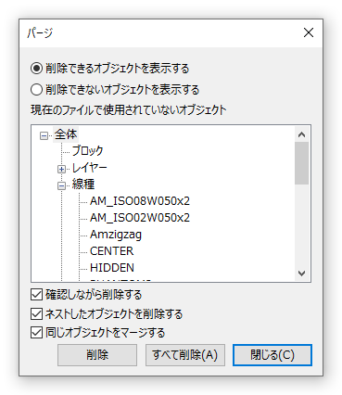Select the レイヤー tree item

point(89,168)
